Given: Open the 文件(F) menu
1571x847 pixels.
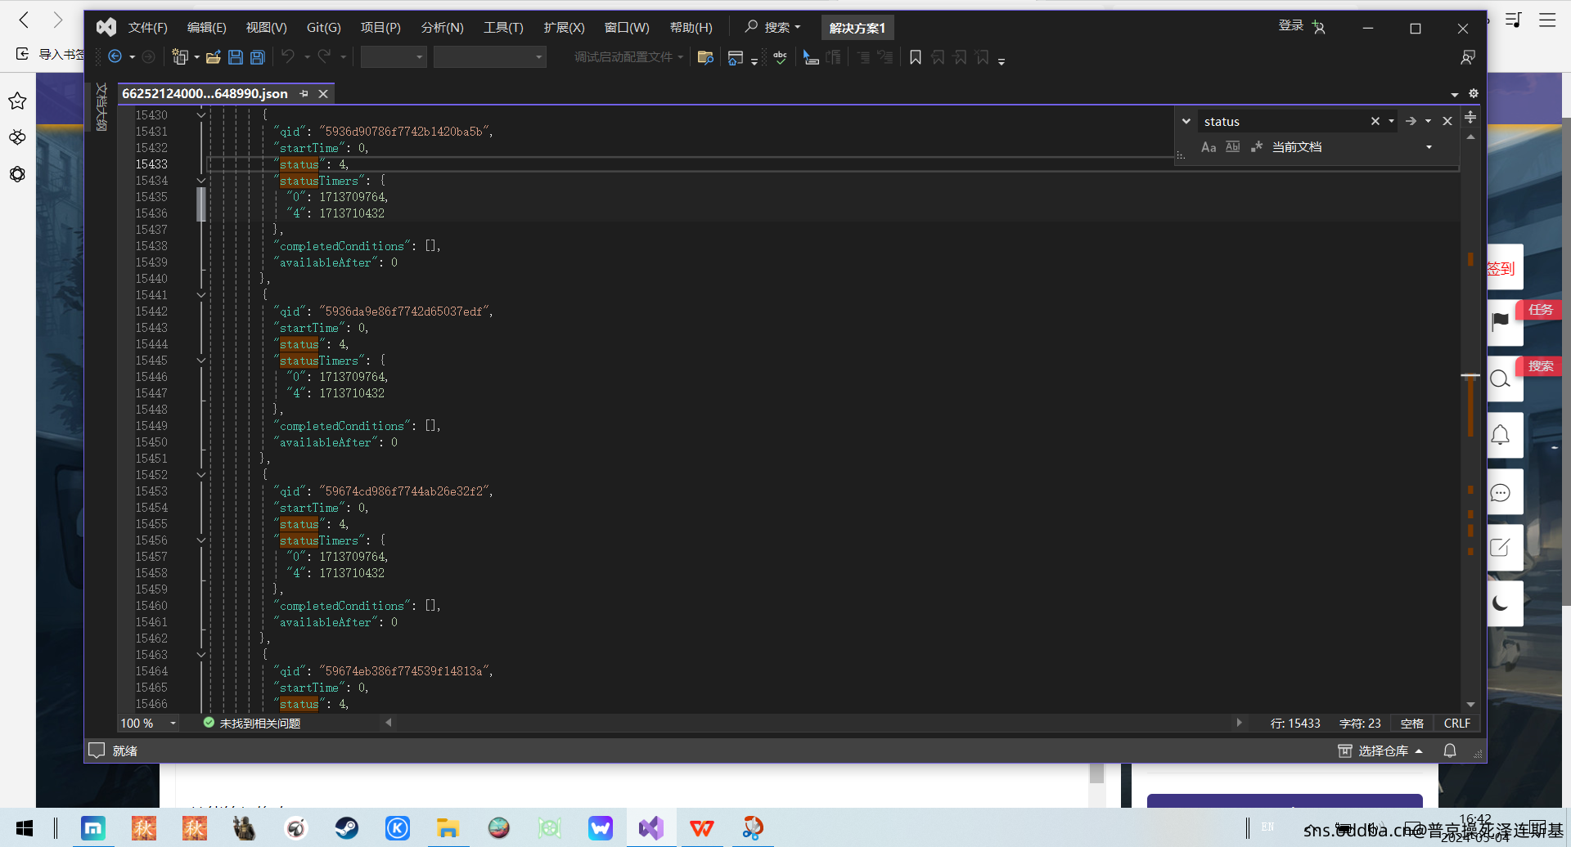Looking at the screenshot, I should coord(147,28).
